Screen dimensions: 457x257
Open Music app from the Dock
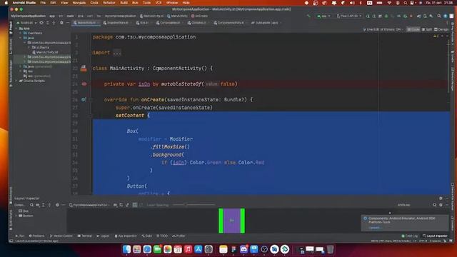click(x=188, y=249)
